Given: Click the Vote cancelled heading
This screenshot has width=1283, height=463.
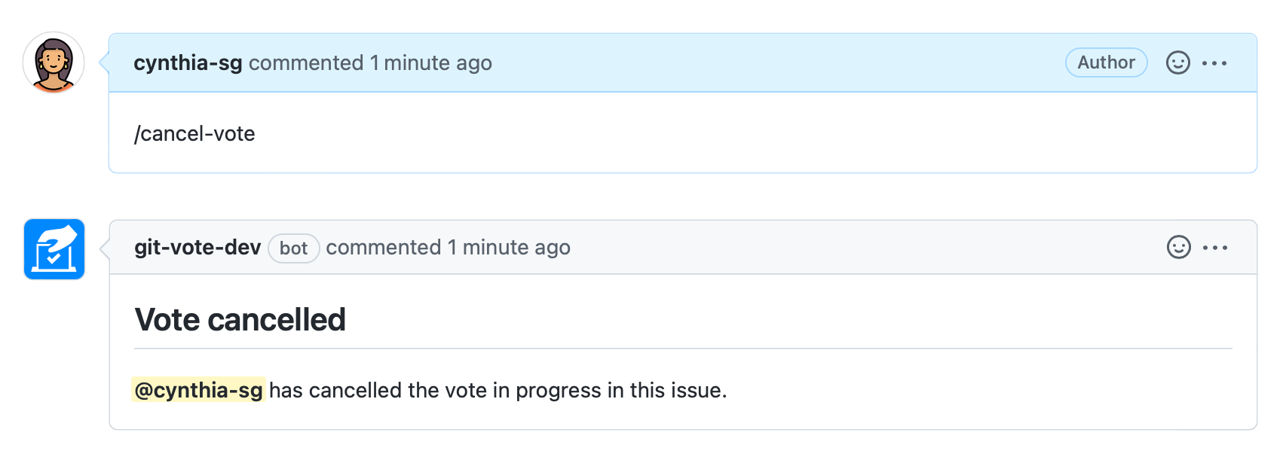Looking at the screenshot, I should tap(240, 320).
